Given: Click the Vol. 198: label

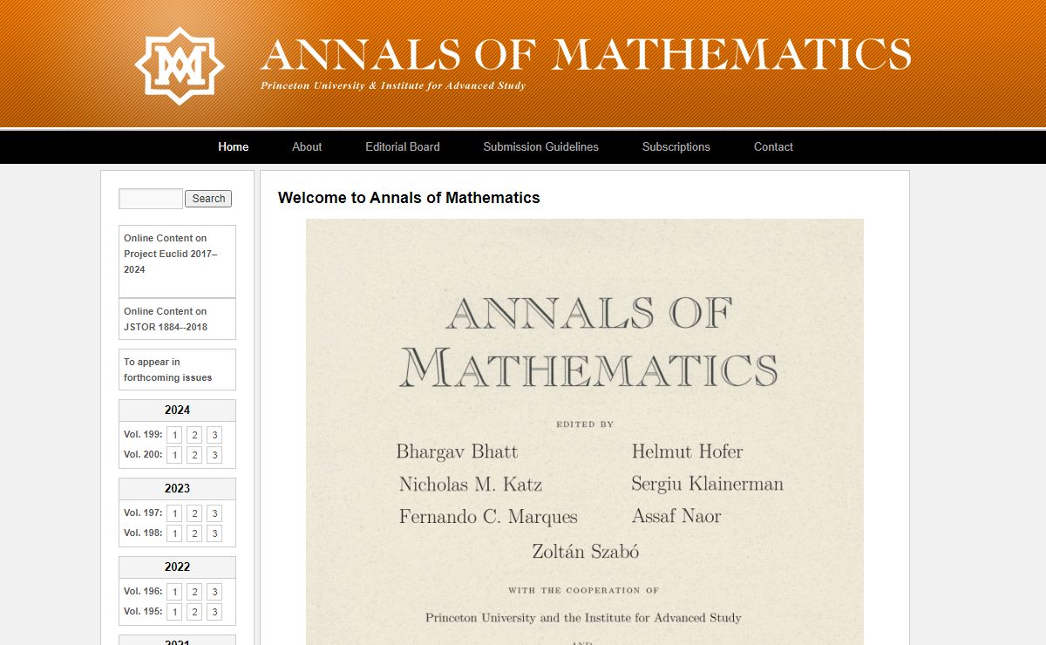Looking at the screenshot, I should click(143, 533).
